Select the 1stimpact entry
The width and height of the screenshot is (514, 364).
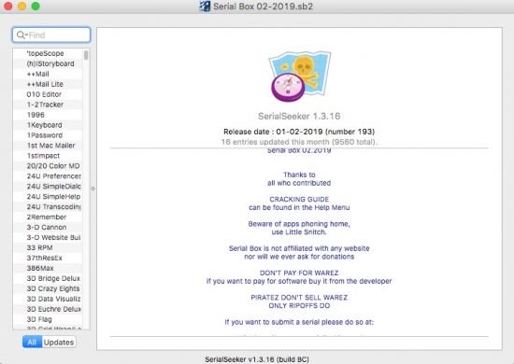(48, 156)
